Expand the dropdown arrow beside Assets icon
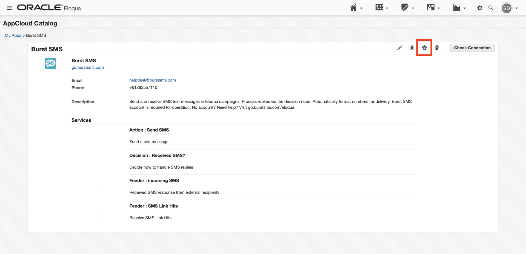This screenshot has width=526, height=254. pos(413,8)
